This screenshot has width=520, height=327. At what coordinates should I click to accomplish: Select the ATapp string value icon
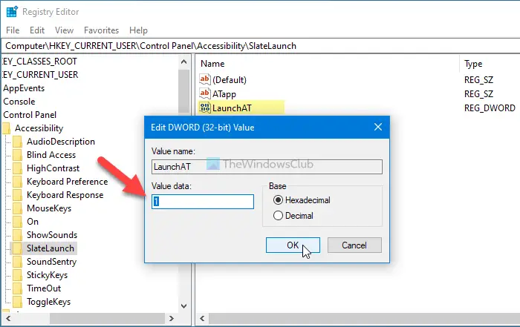coord(204,93)
